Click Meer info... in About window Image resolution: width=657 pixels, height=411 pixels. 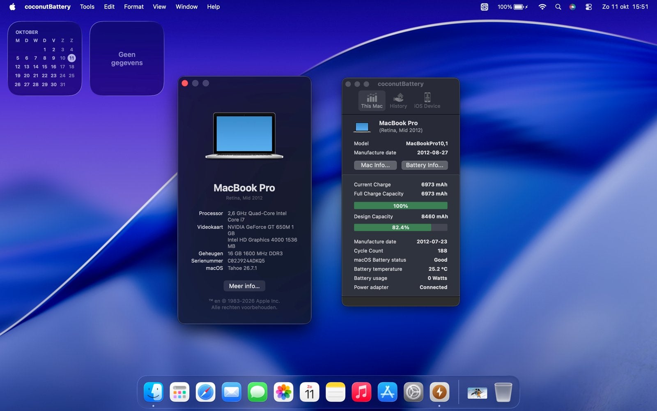tap(244, 286)
